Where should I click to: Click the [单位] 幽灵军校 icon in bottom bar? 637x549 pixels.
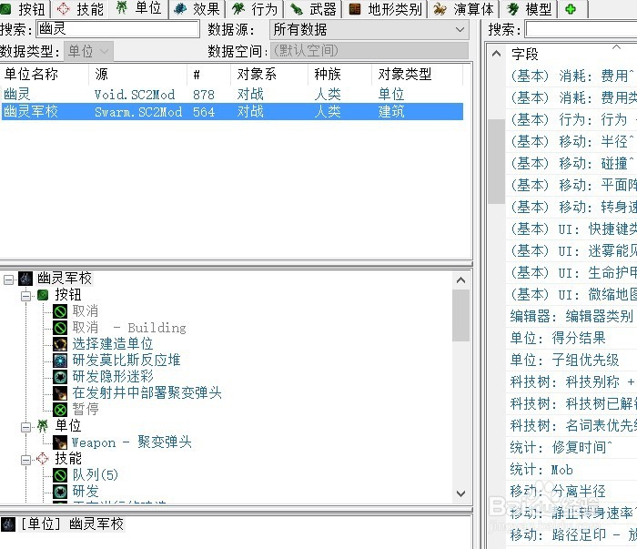tap(7, 524)
